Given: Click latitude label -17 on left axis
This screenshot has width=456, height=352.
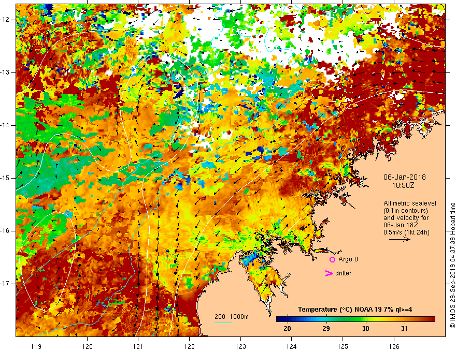Looking at the screenshot, I should click(6, 284).
